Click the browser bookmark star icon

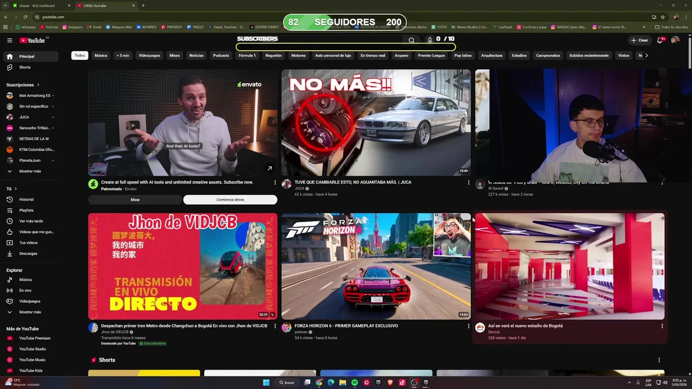coord(663,17)
